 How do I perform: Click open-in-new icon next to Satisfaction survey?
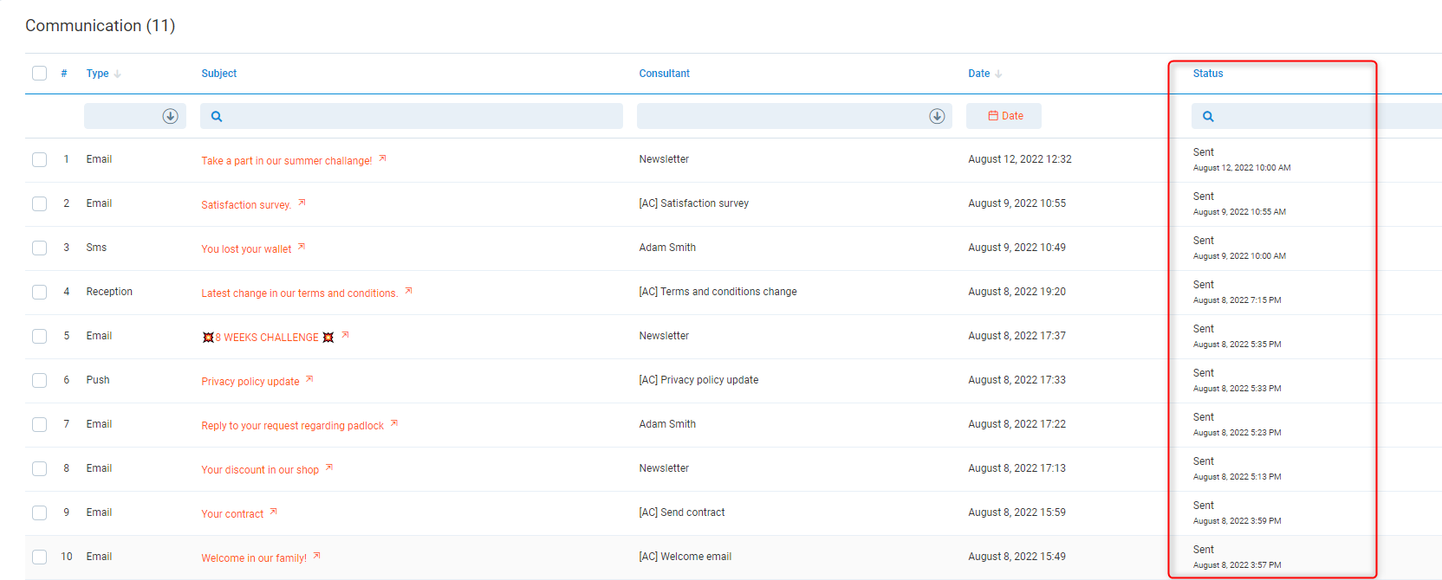click(302, 203)
